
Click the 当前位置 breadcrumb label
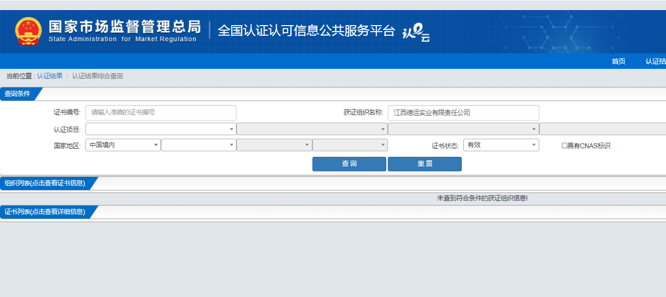21,76
